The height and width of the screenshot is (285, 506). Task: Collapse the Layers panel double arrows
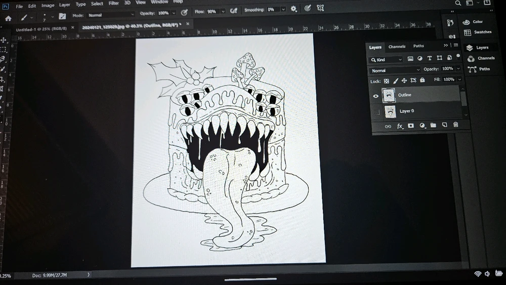click(446, 45)
